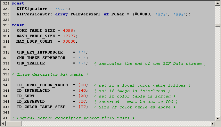221x127 pixels.
Task: Click the '89a' string literal
Action: click(x=180, y=14)
